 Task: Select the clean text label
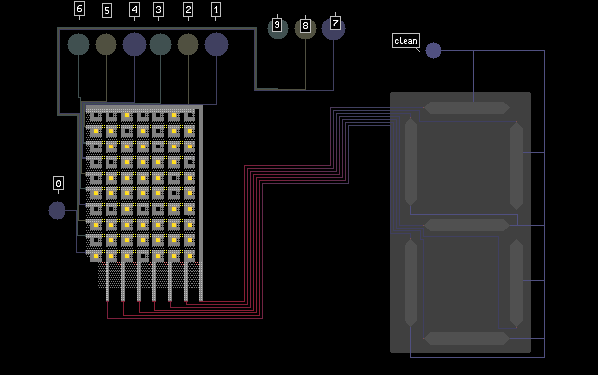pyautogui.click(x=406, y=41)
